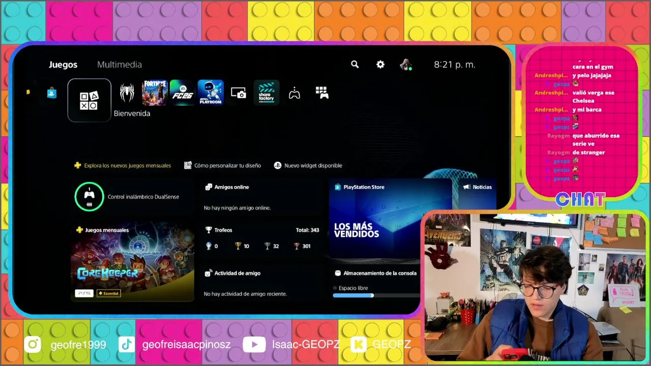Screen dimensions: 651x366
Task: Open Explora los nuevos juegos mensuales link
Action: (x=123, y=165)
